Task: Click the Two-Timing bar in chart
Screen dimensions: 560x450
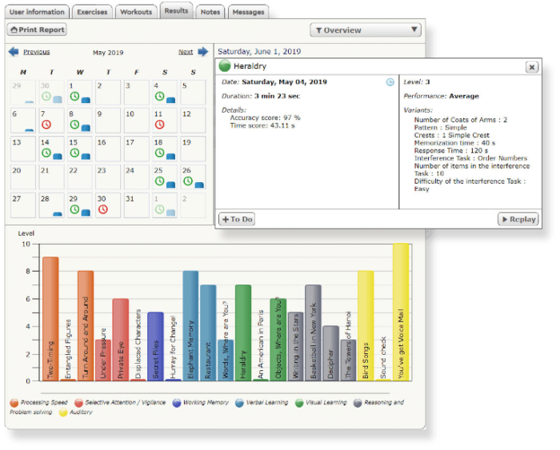Action: coord(50,319)
